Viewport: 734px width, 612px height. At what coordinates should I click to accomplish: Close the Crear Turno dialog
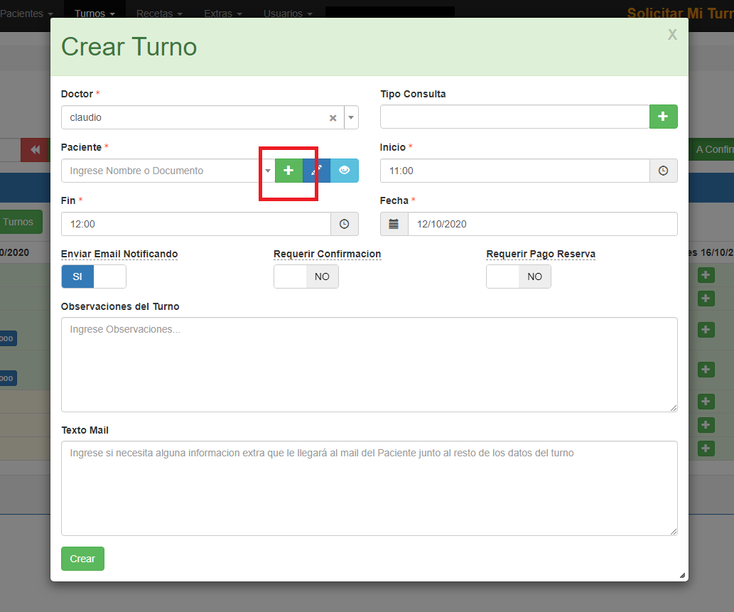[672, 35]
